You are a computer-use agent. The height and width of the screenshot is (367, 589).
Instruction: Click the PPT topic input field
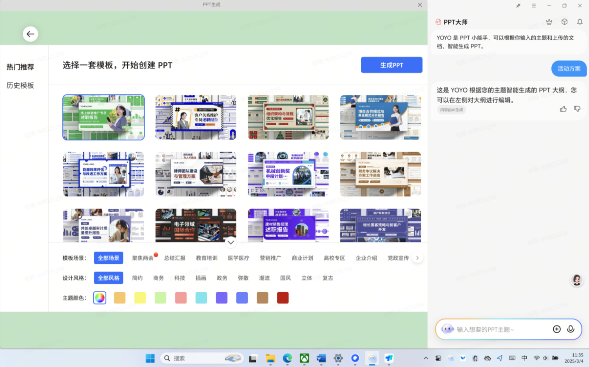click(502, 329)
